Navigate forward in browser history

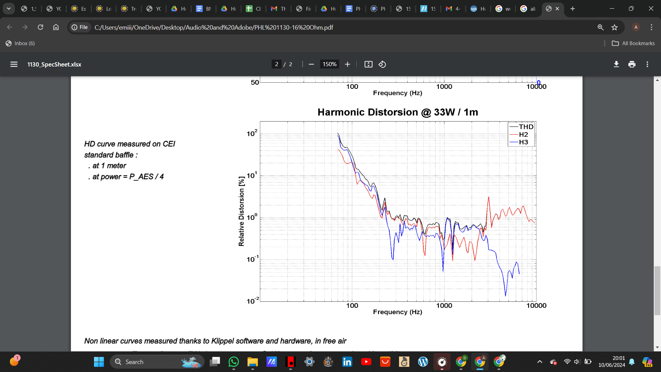click(25, 27)
